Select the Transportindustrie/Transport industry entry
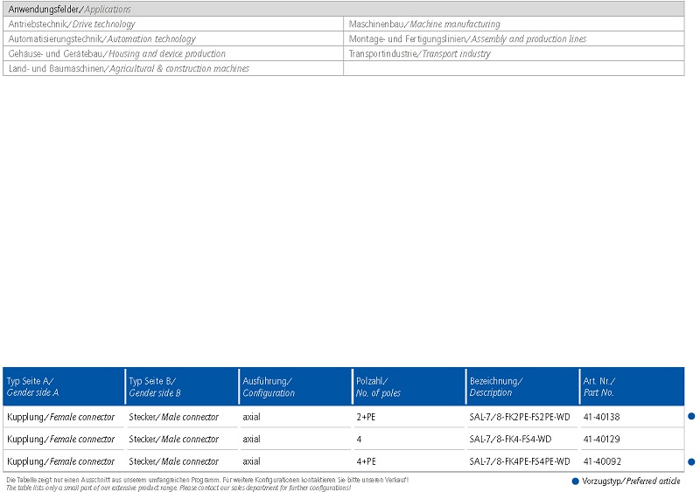The width and height of the screenshot is (700, 492). (419, 54)
